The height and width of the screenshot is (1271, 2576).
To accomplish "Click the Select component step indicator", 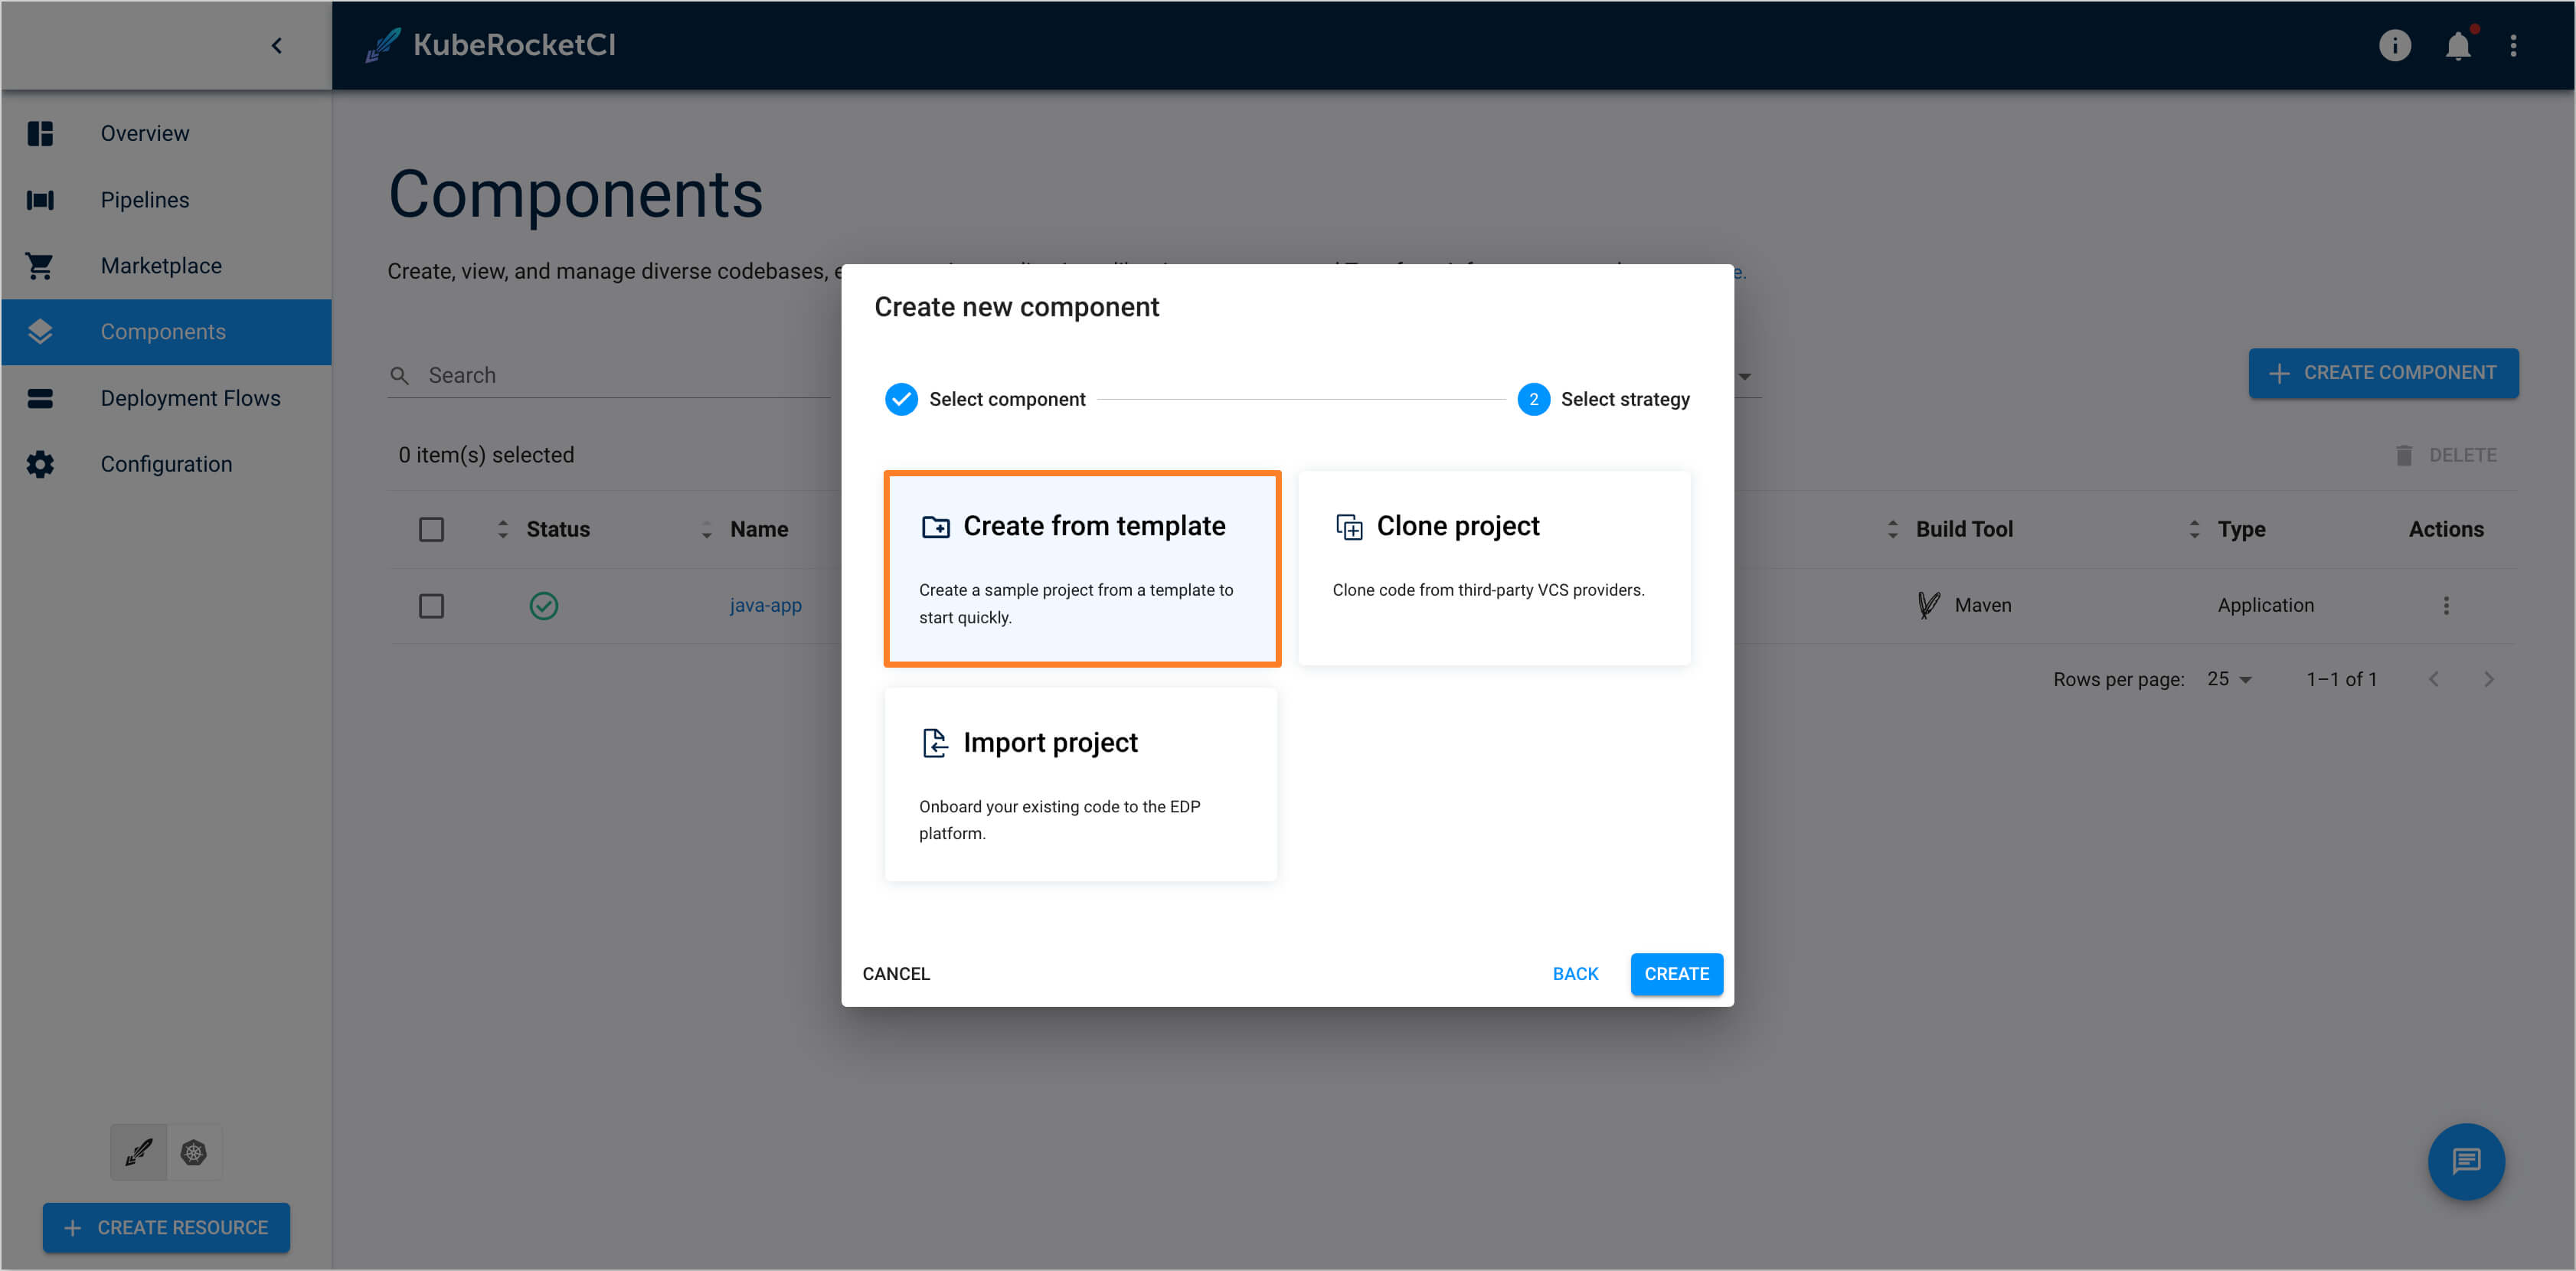I will click(901, 399).
